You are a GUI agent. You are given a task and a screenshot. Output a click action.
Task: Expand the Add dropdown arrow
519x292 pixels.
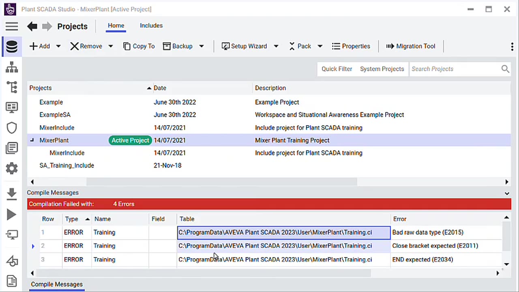[x=58, y=46]
